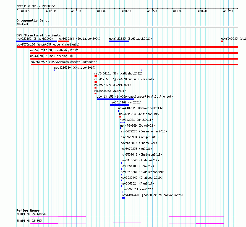
Task: Click the blue bar of nsv523193
Action: (36, 41)
